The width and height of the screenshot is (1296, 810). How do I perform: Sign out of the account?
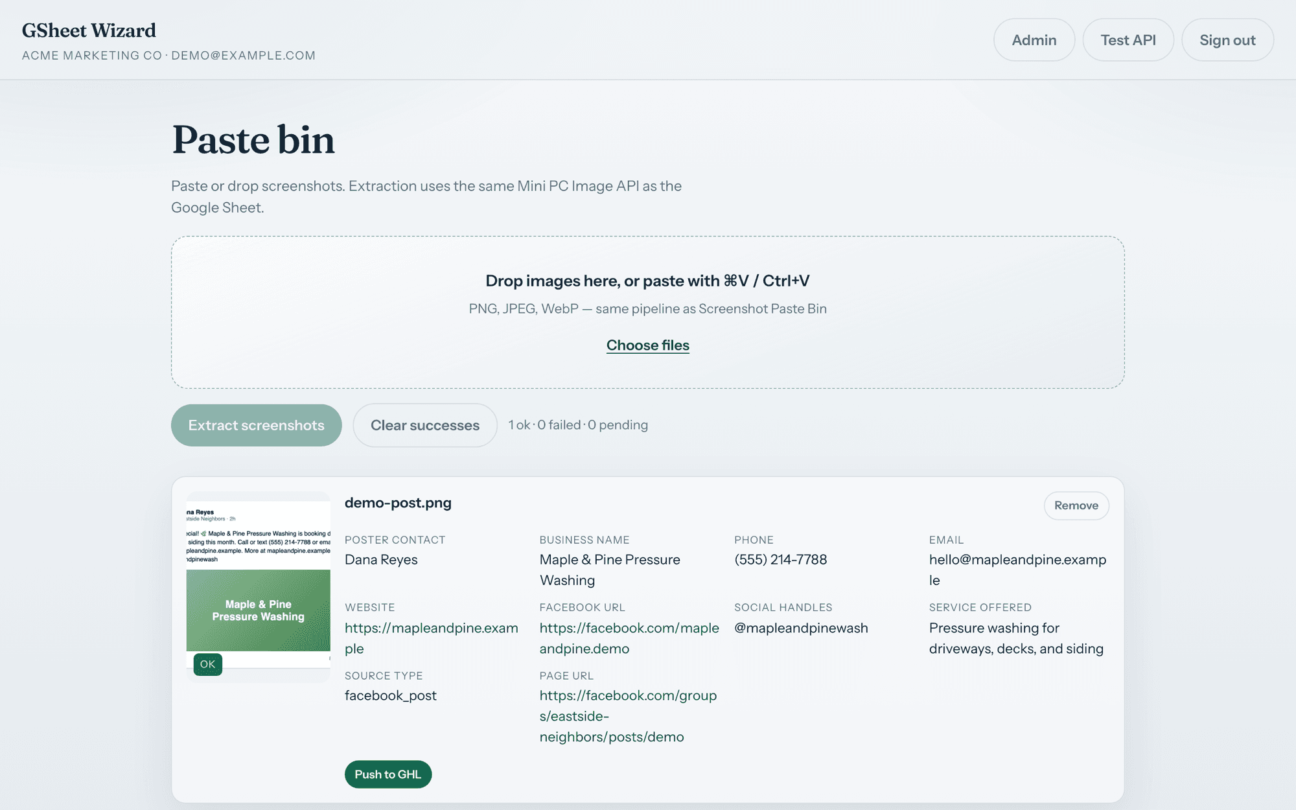coord(1227,40)
